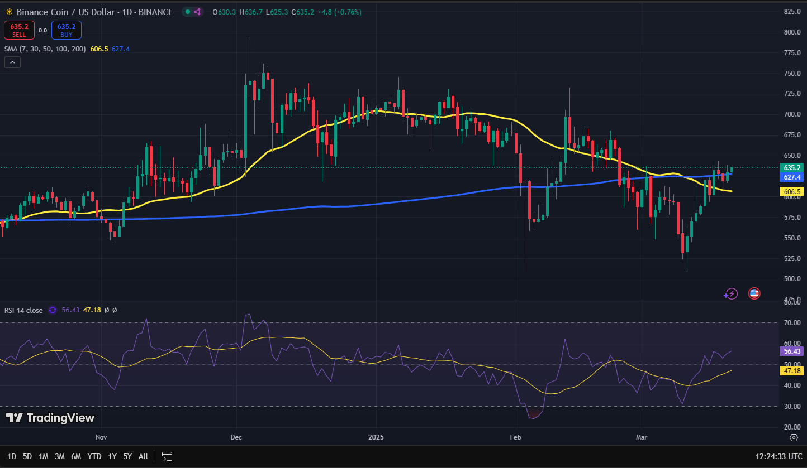Click the blue 627.4 price axis label
This screenshot has height=468, width=807.
(x=791, y=177)
